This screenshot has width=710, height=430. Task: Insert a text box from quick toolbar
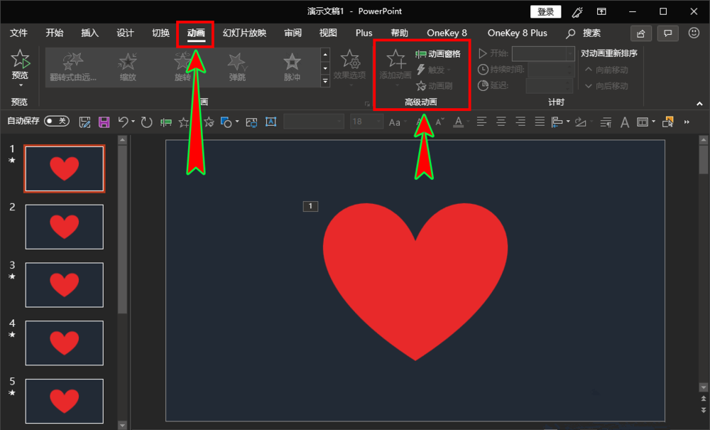pos(271,122)
